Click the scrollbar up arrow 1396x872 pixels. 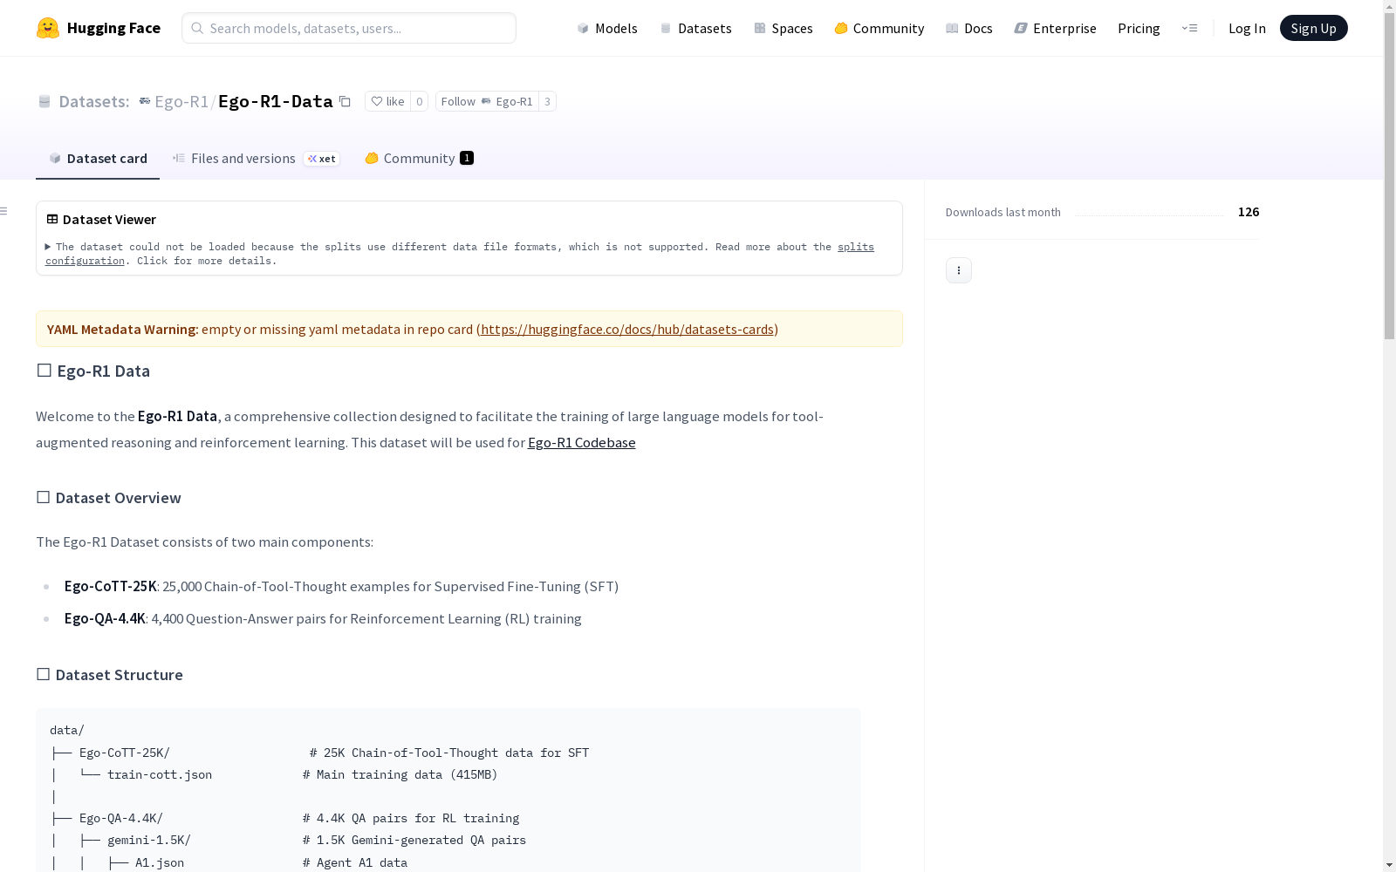pyautogui.click(x=1389, y=6)
